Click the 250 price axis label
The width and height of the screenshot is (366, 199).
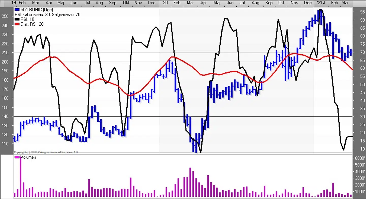(5, 16)
